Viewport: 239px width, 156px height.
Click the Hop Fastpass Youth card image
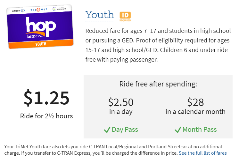click(x=40, y=27)
